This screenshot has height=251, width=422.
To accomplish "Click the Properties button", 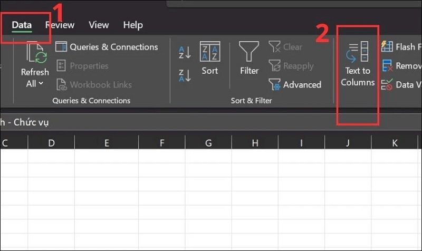I will pos(82,66).
